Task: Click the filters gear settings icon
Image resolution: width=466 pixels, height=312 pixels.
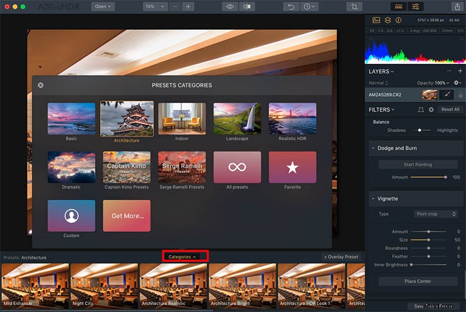Action: point(431,110)
